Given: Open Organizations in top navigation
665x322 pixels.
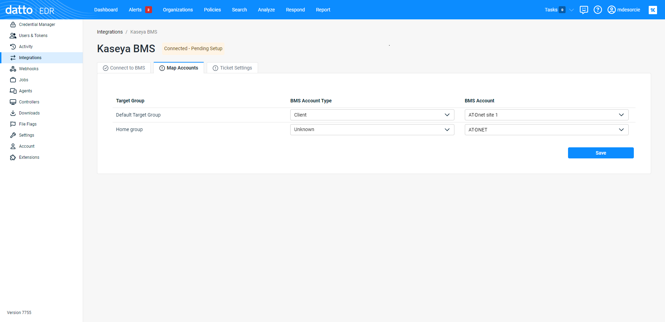Looking at the screenshot, I should [178, 10].
